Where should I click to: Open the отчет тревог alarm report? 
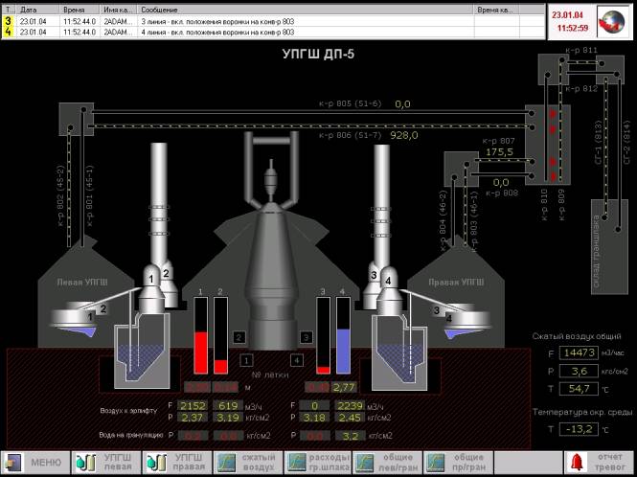pos(598,463)
